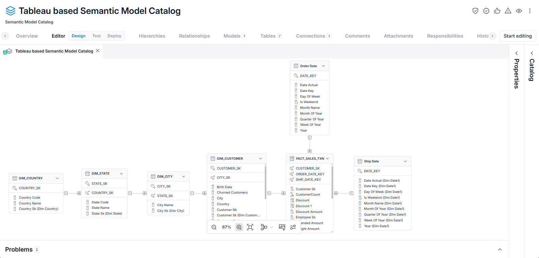Click the certified badge check icon
Image resolution: width=539 pixels, height=258 pixels.
point(486,11)
